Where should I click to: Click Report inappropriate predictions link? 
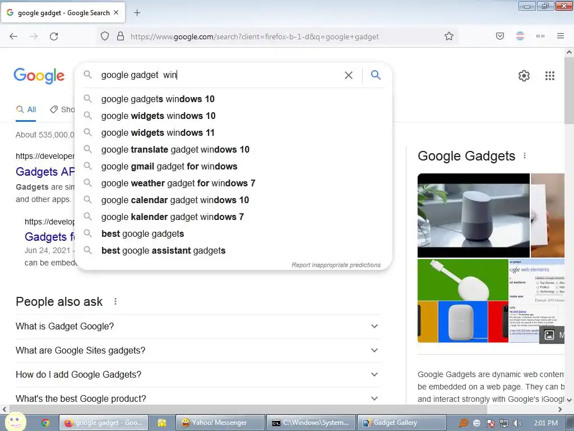point(336,265)
